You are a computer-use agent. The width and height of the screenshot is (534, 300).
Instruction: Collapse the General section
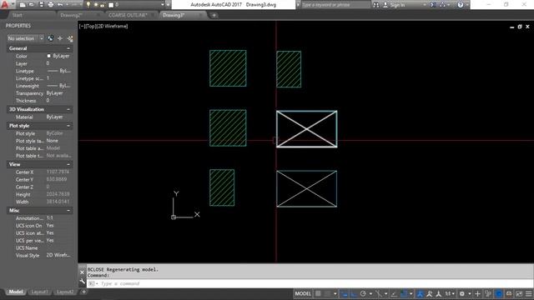pos(68,48)
